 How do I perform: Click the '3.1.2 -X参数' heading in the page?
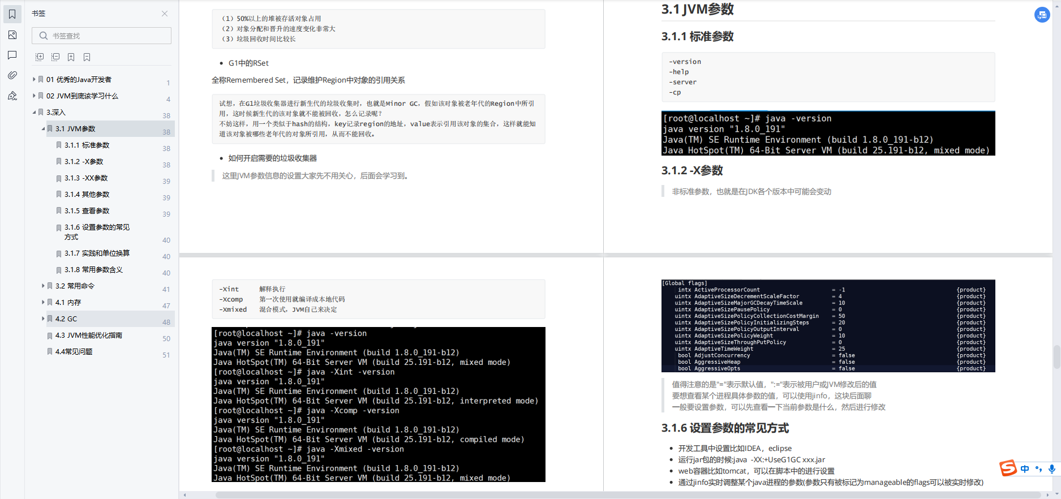tap(692, 171)
